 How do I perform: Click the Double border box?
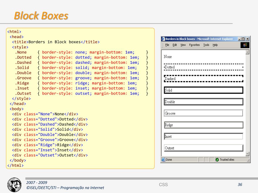204,102
